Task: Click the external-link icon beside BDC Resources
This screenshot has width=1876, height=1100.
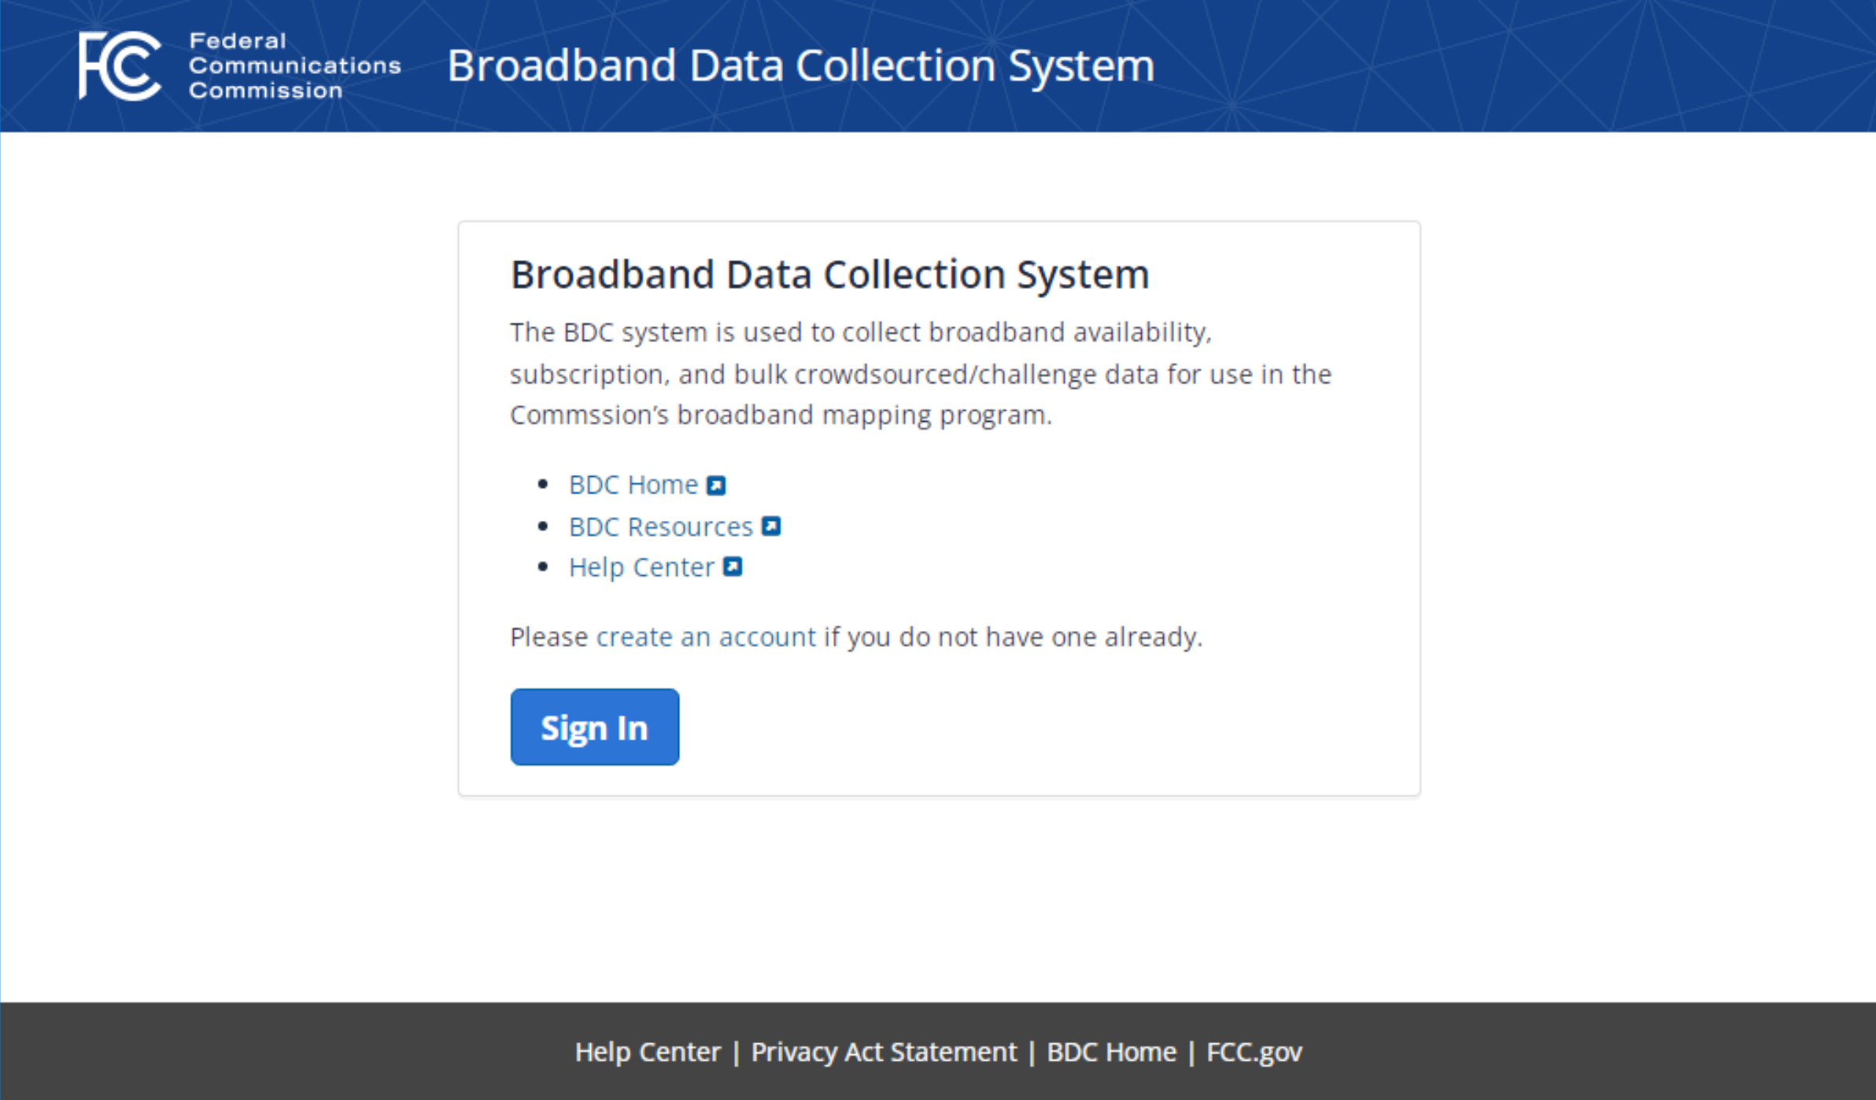Action: 771,526
